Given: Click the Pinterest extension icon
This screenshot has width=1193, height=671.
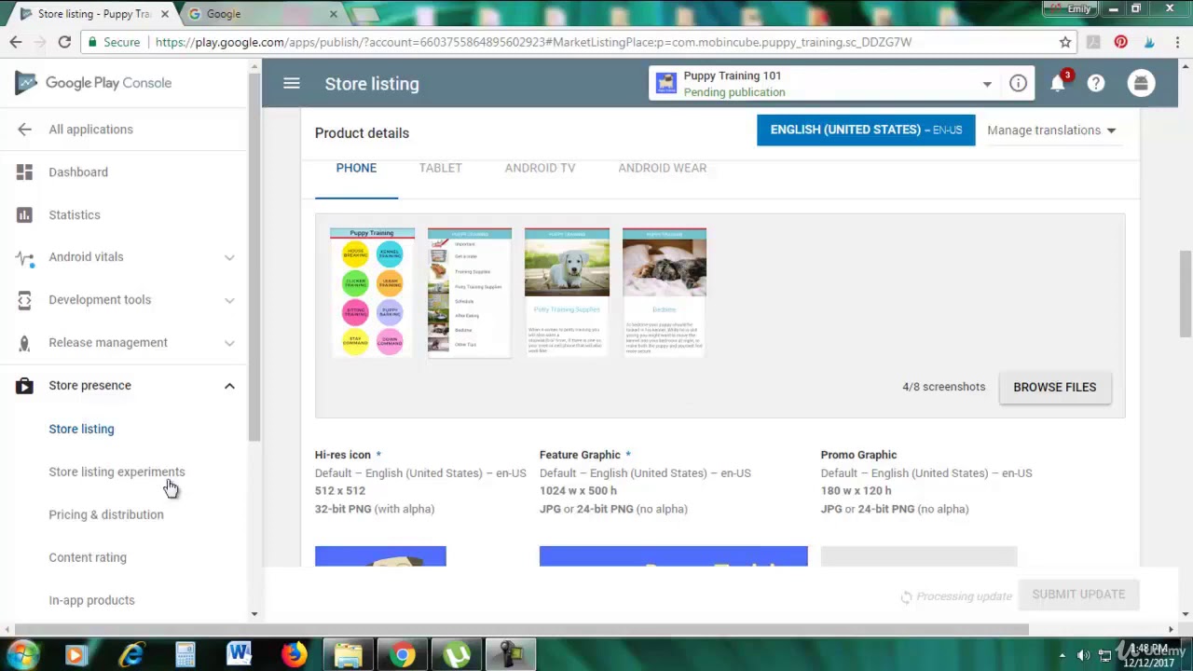Looking at the screenshot, I should (x=1121, y=42).
